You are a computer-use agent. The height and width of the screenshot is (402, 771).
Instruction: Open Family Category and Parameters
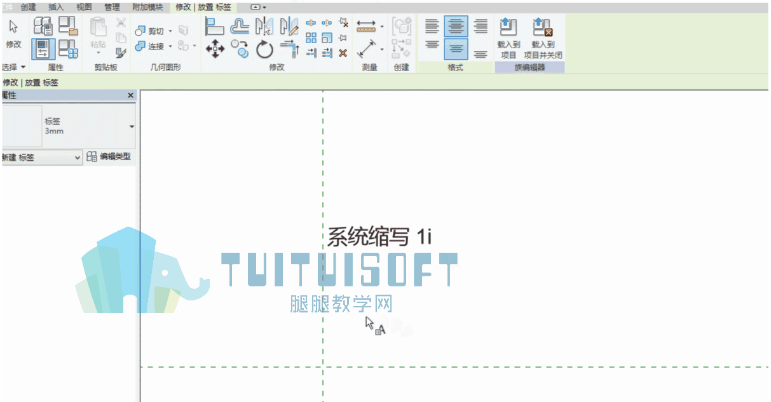tap(68, 25)
